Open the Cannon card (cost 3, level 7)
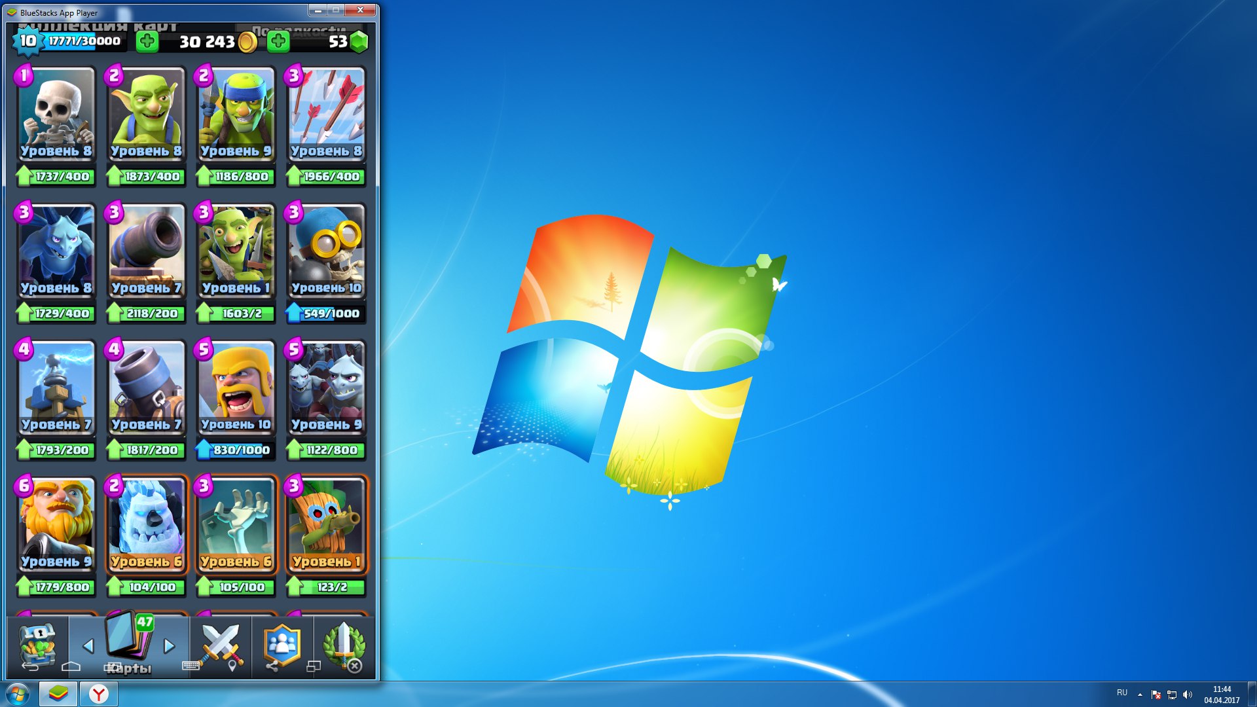The width and height of the screenshot is (1257, 707). click(146, 251)
